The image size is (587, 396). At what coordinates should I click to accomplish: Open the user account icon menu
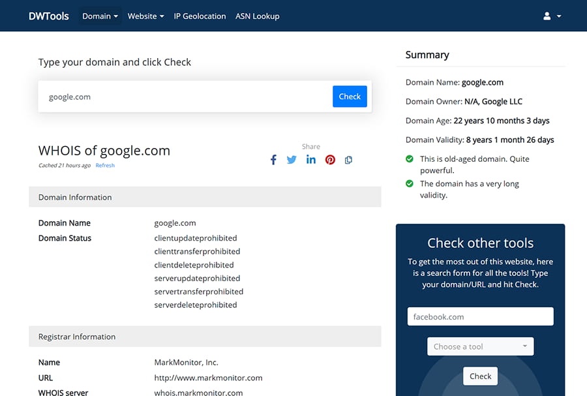pos(552,16)
